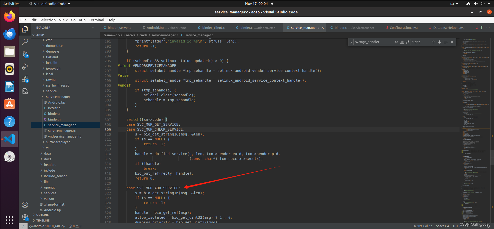Go to next find match
Image resolution: width=494 pixels, height=229 pixels.
(439, 42)
